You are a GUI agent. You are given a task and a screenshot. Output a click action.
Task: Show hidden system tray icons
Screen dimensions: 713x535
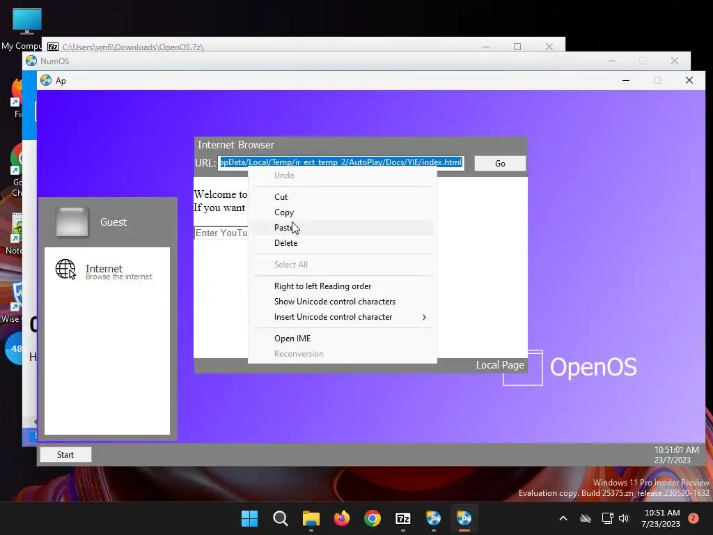coord(563,518)
